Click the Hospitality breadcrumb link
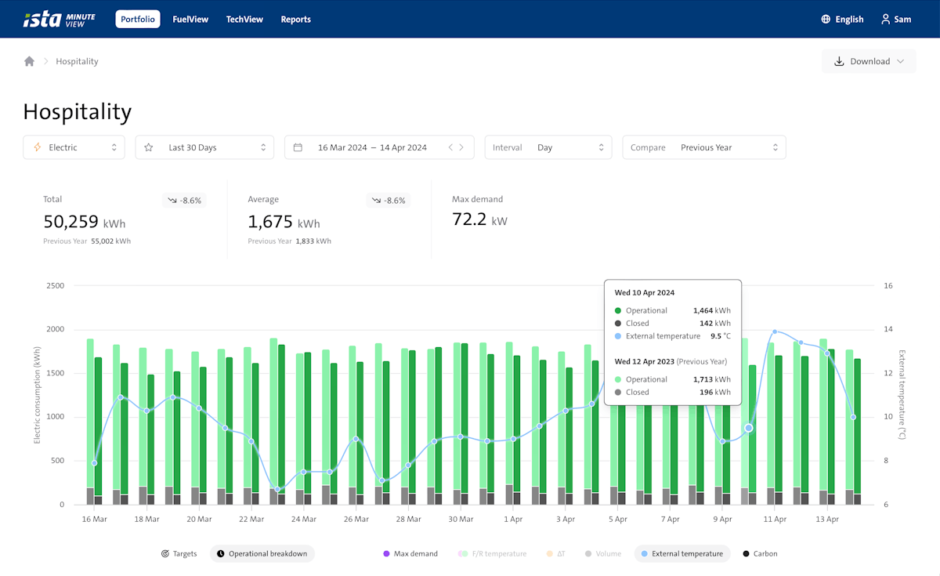 click(x=77, y=61)
